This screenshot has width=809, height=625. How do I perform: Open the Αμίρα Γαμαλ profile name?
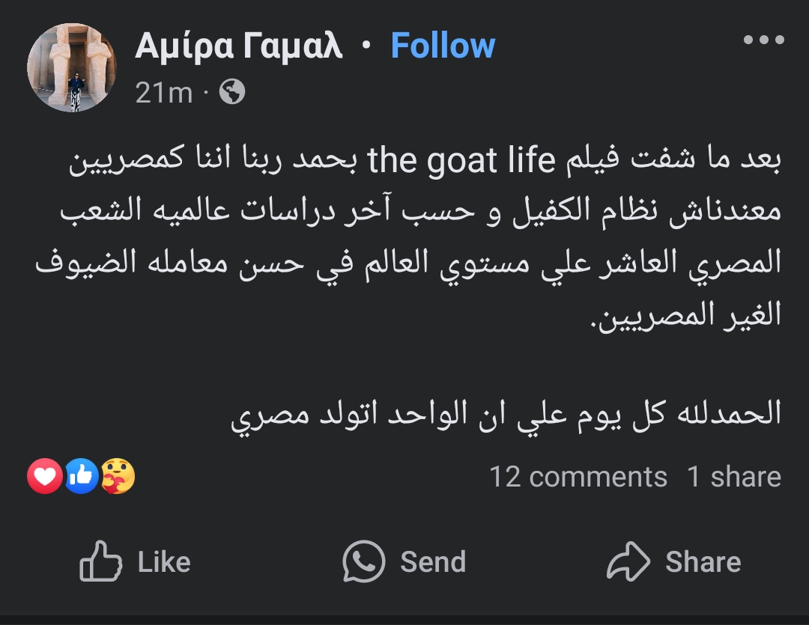tap(239, 46)
